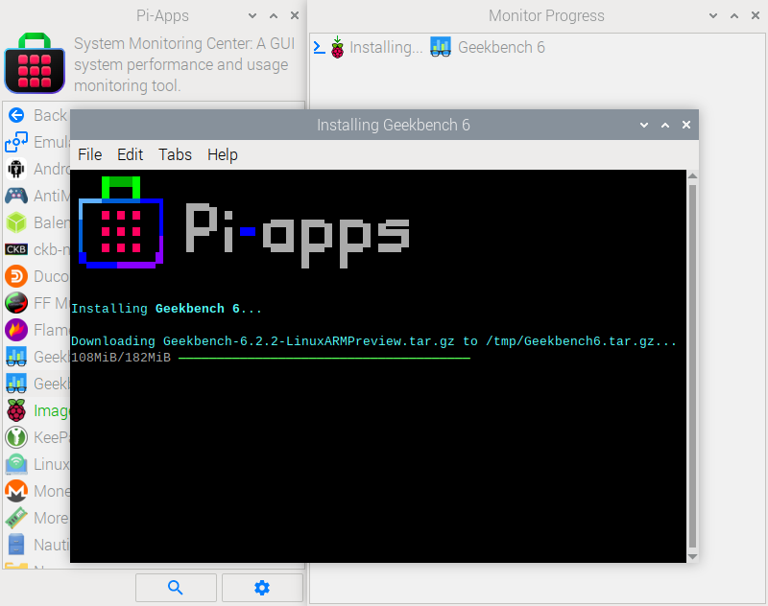Screen dimensions: 768x606
Task: Select the Monero coin icon
Action: point(16,491)
